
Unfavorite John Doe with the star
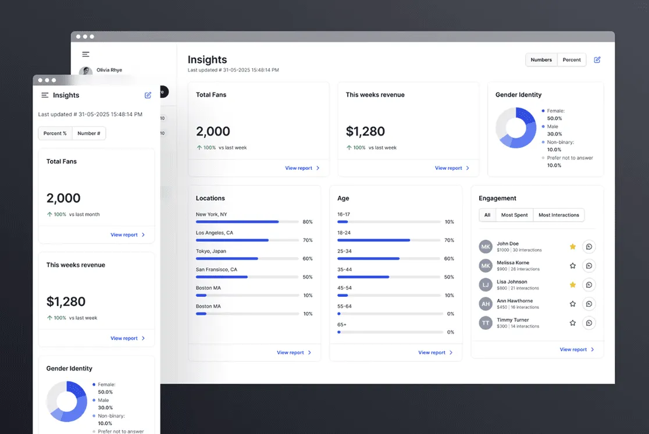point(573,247)
